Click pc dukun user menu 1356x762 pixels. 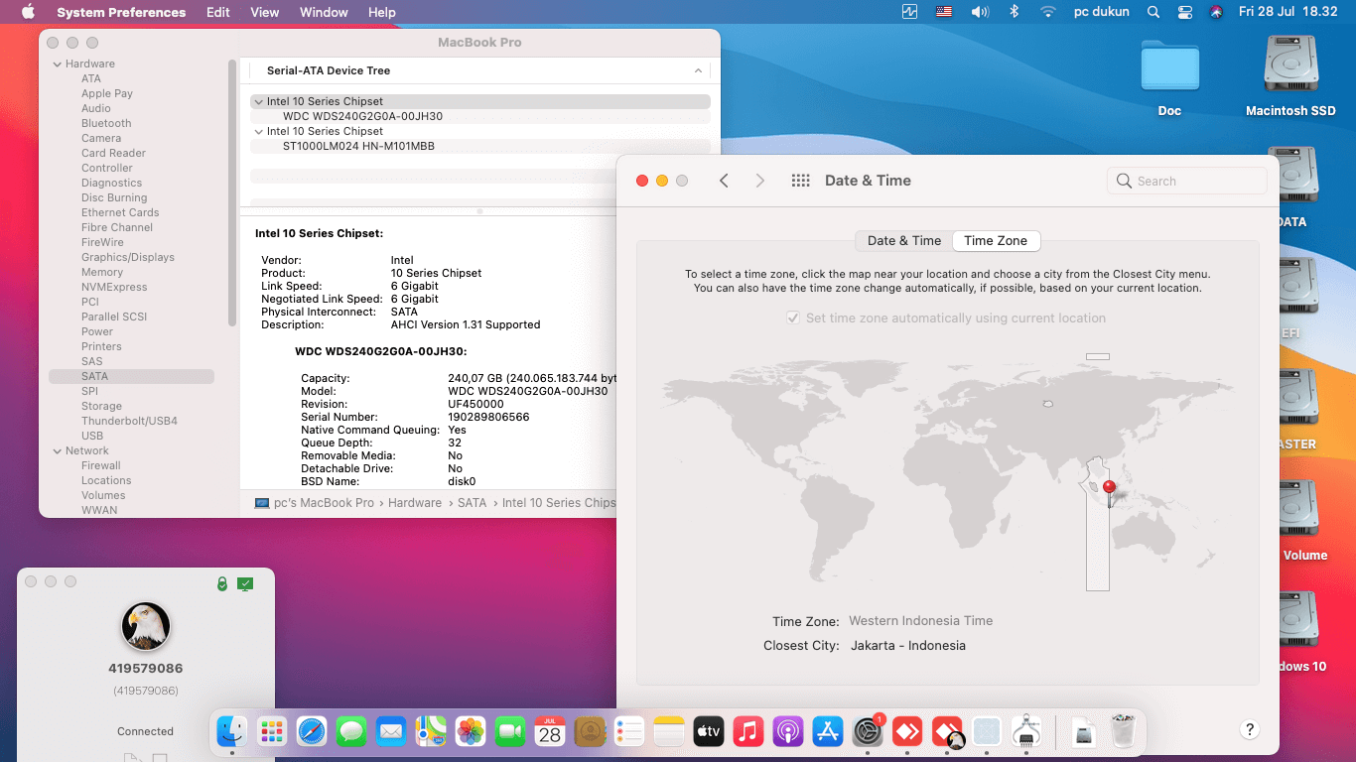point(1102,12)
